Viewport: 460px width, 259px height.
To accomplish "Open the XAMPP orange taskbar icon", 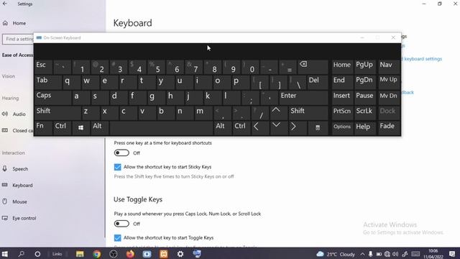I will pyautogui.click(x=163, y=254).
